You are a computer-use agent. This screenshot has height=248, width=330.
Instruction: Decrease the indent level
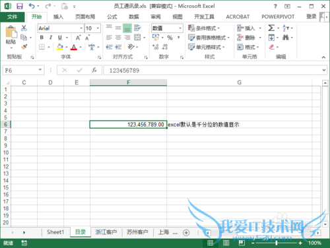[x=109, y=47]
